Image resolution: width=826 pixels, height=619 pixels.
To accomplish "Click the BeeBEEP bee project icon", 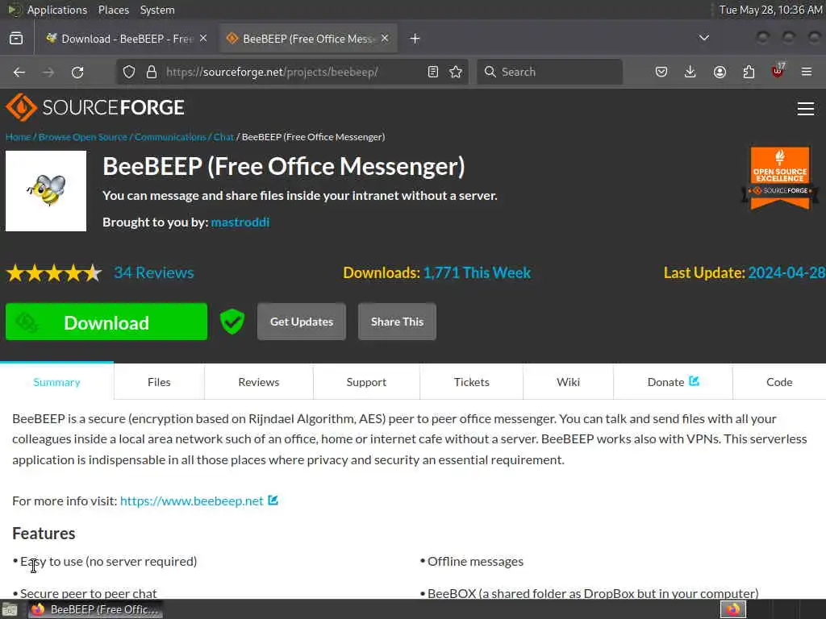I will coord(46,191).
